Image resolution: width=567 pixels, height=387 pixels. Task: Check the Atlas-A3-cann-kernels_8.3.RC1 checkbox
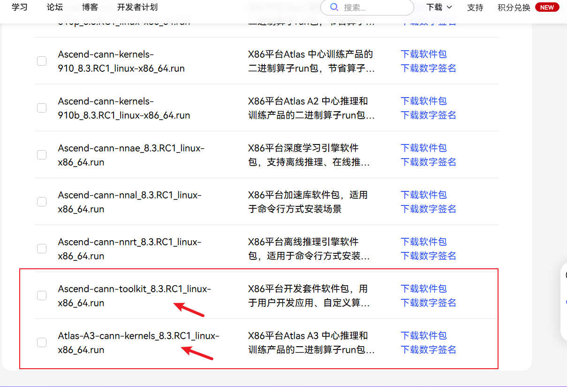[42, 342]
